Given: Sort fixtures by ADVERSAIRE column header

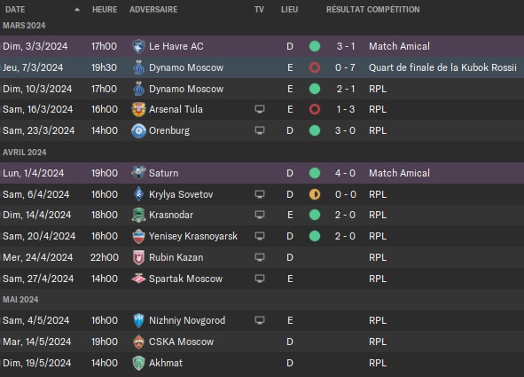Looking at the screenshot, I should (x=153, y=10).
